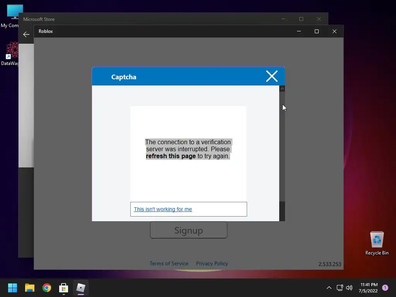
Task: Maximize the Roblox window
Action: pos(317,31)
